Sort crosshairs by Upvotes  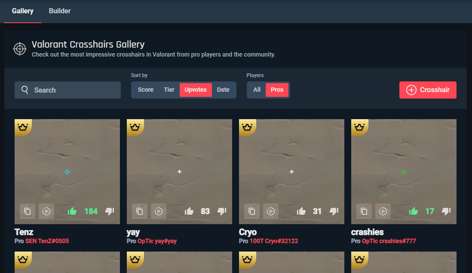click(196, 90)
